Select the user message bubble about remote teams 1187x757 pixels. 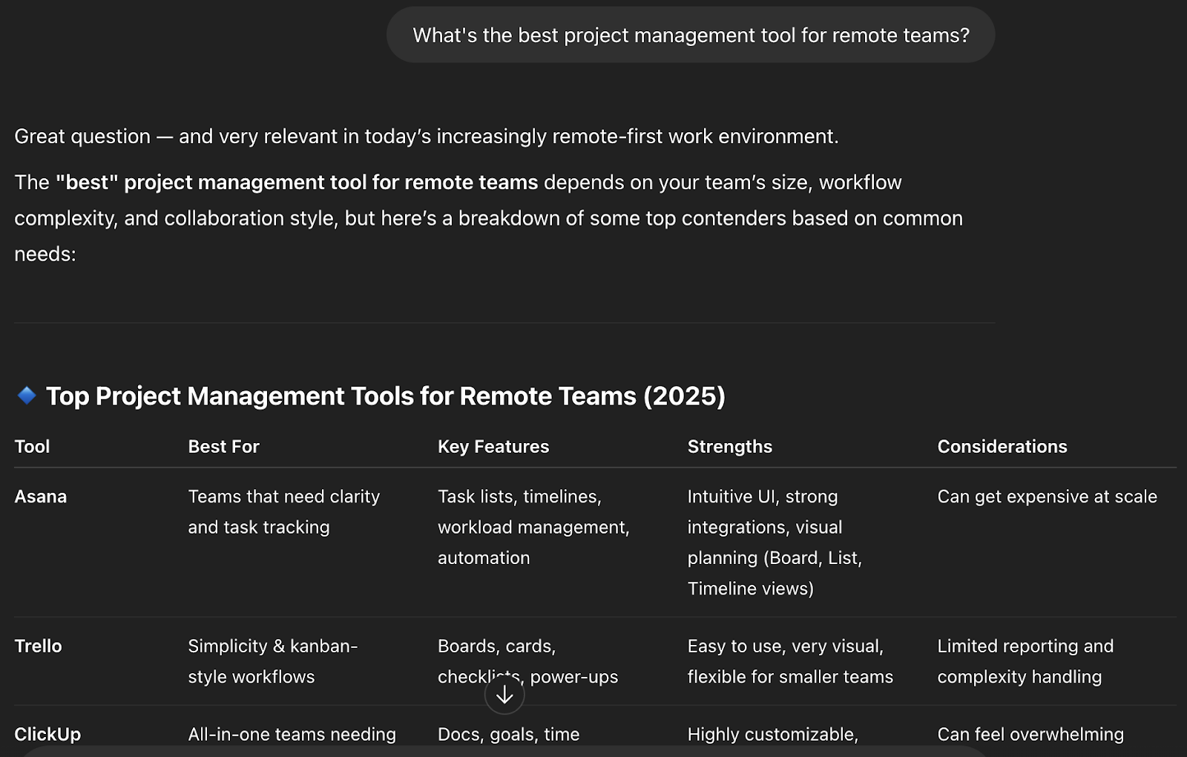tap(691, 35)
